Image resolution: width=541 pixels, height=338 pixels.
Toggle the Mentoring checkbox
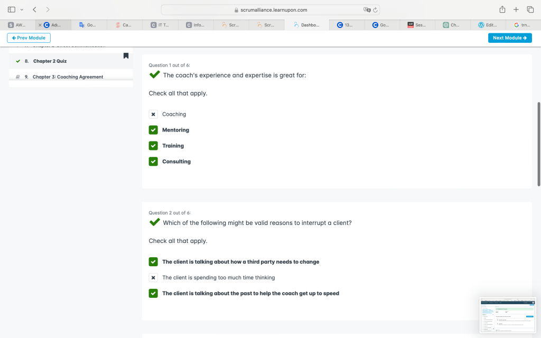coord(153,130)
